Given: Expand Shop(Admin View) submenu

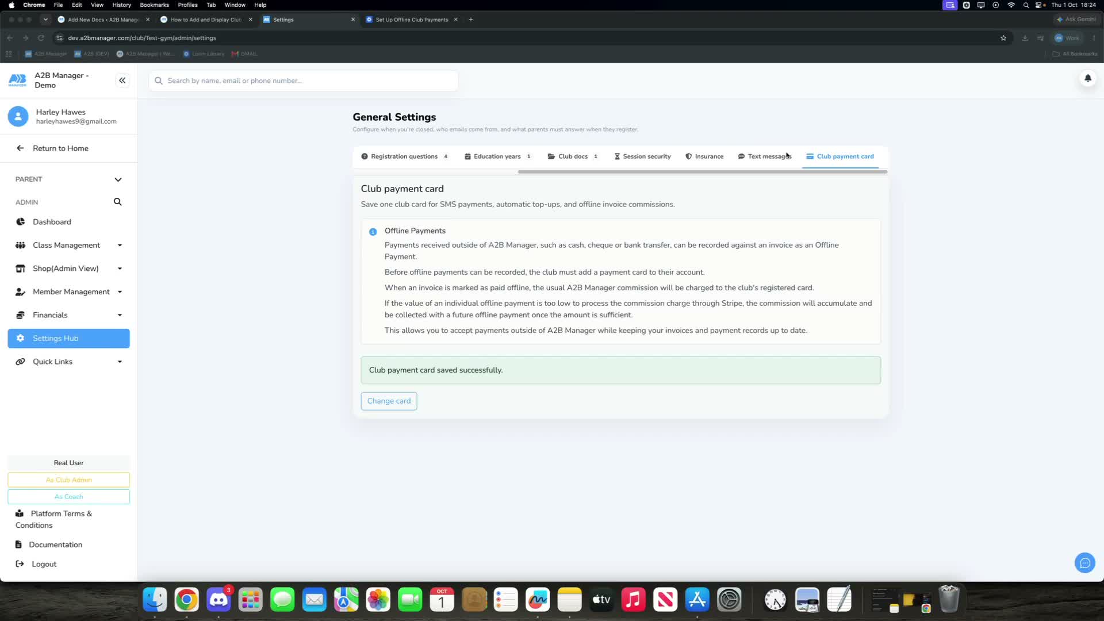Looking at the screenshot, I should pos(120,269).
